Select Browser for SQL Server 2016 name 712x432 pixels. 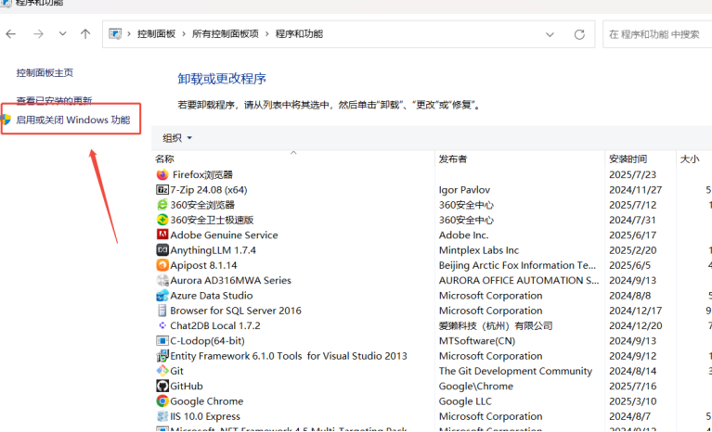point(236,311)
